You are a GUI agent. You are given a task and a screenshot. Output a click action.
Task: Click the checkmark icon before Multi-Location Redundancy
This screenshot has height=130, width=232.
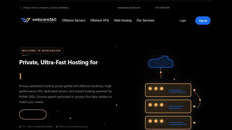(57, 126)
